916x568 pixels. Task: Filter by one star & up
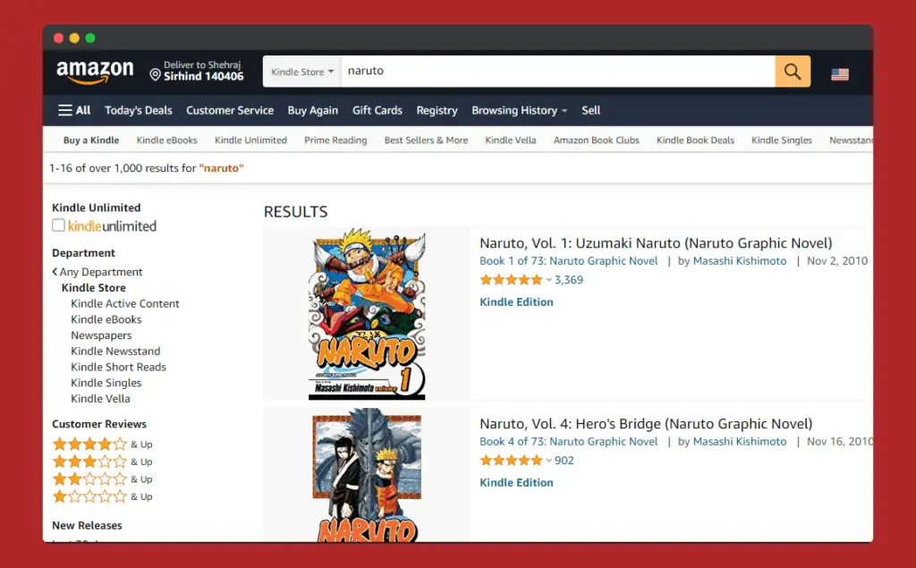click(x=102, y=496)
